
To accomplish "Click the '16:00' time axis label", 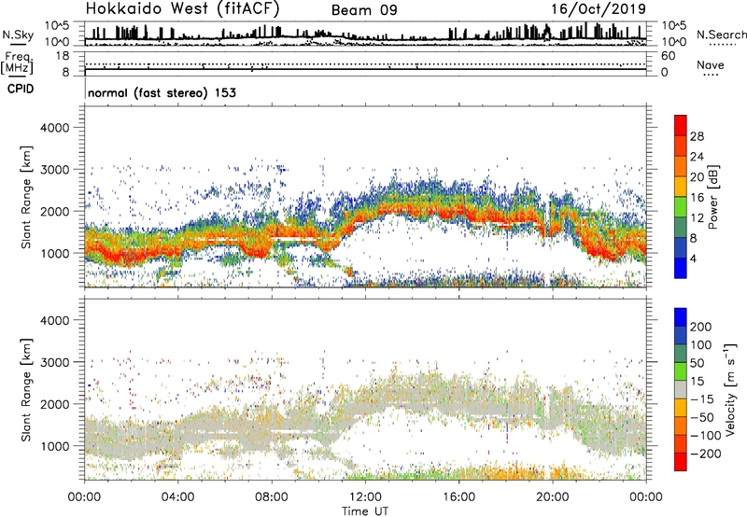I will 458,497.
